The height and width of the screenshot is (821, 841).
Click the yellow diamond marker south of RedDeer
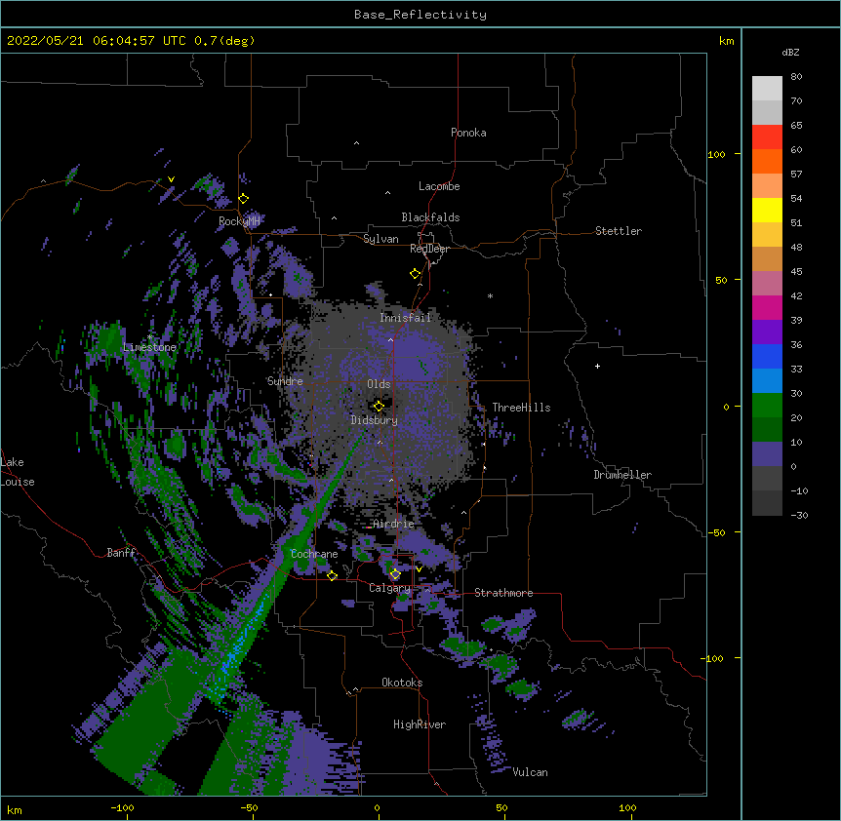(415, 273)
